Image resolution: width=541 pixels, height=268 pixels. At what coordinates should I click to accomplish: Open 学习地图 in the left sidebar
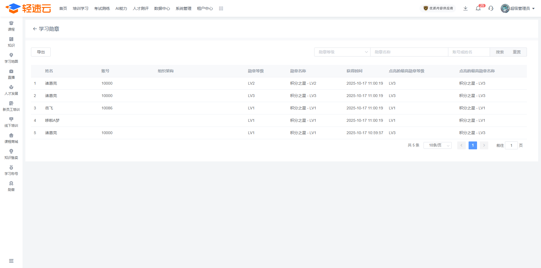click(11, 58)
